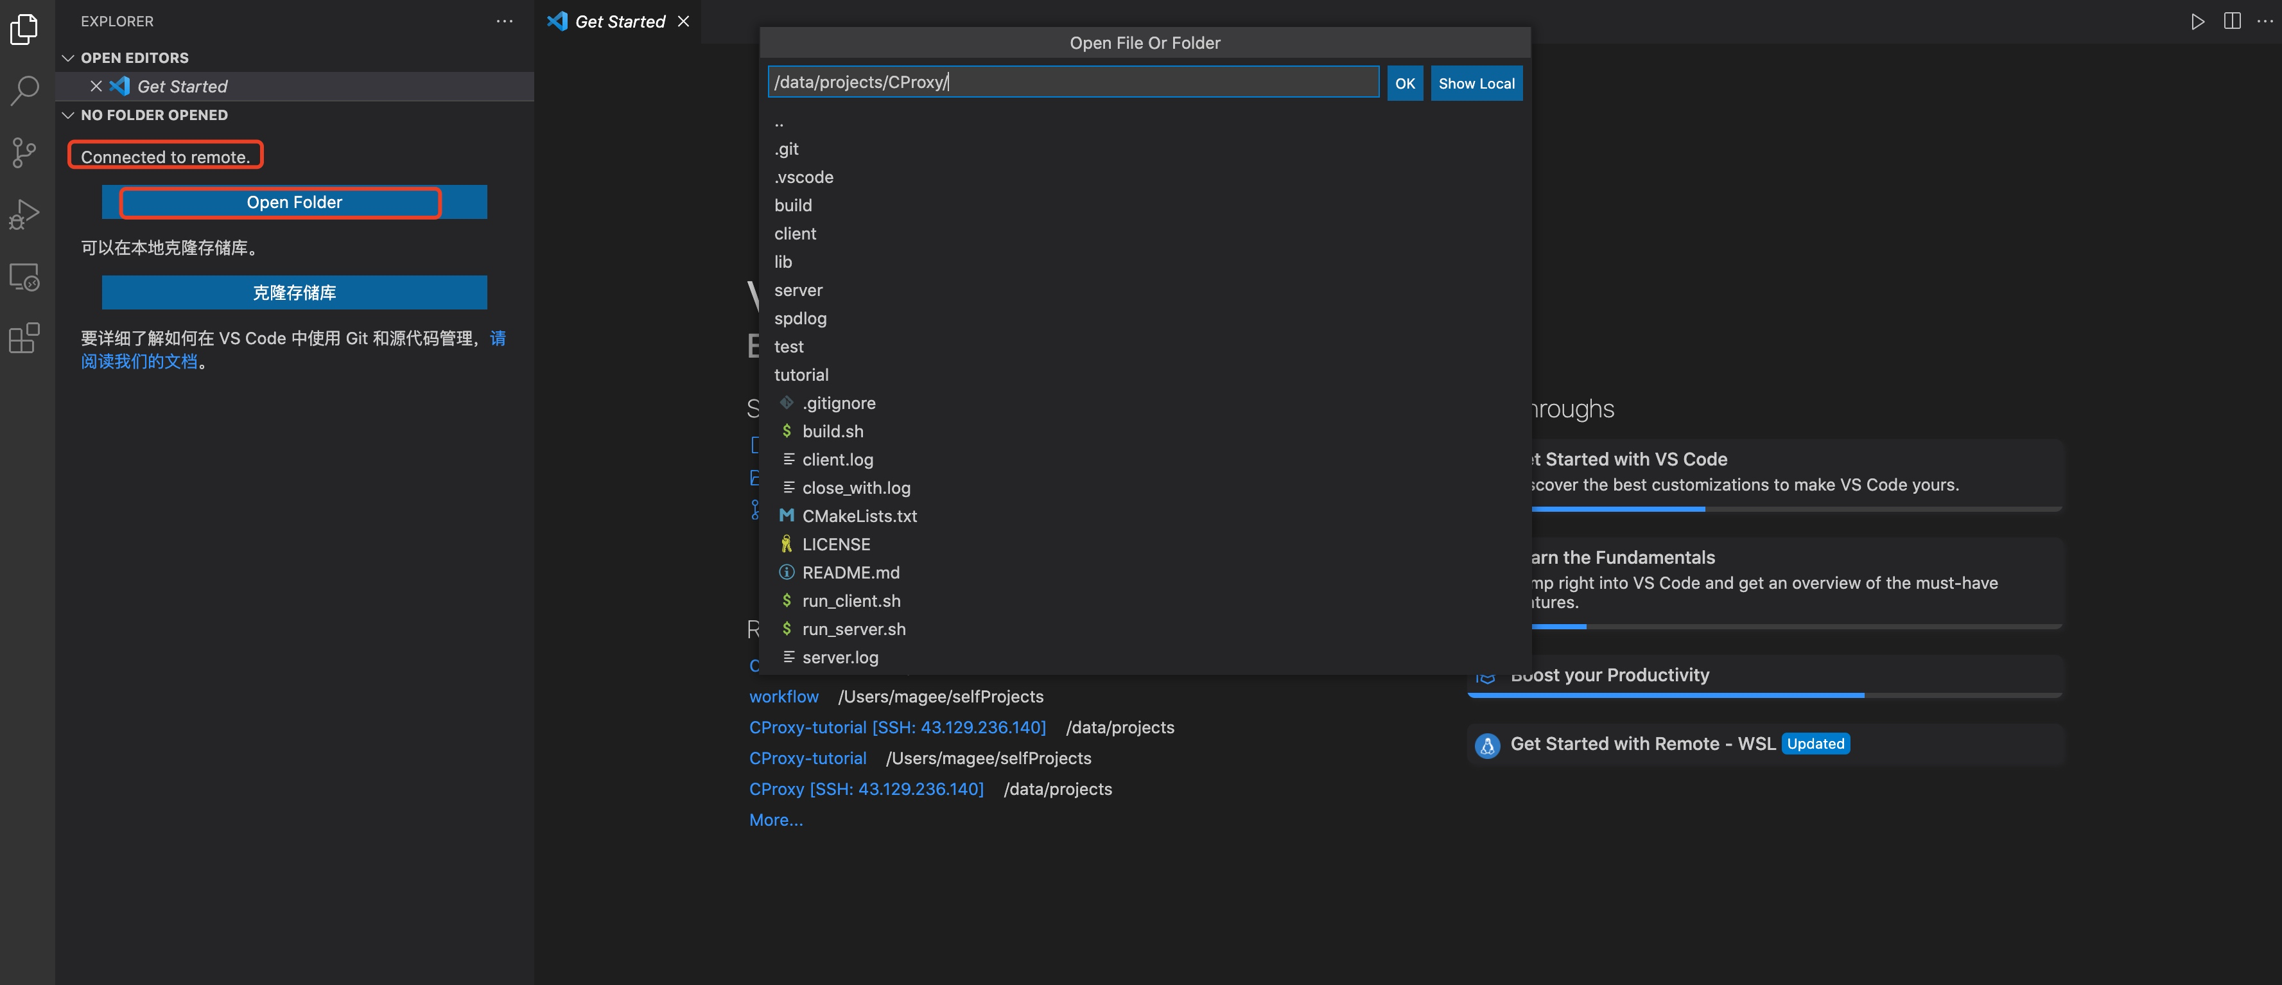Click the README.md info icon

(x=787, y=572)
